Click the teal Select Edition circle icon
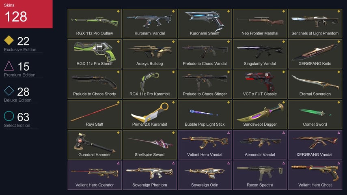This screenshot has height=195, width=347. click(x=9, y=116)
